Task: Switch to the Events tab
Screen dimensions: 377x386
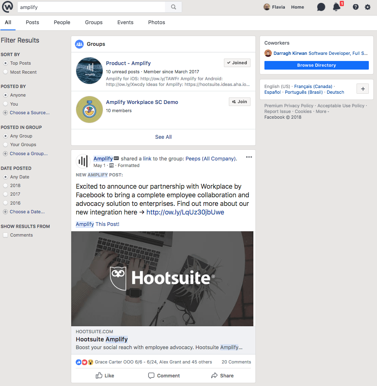Action: pos(125,23)
